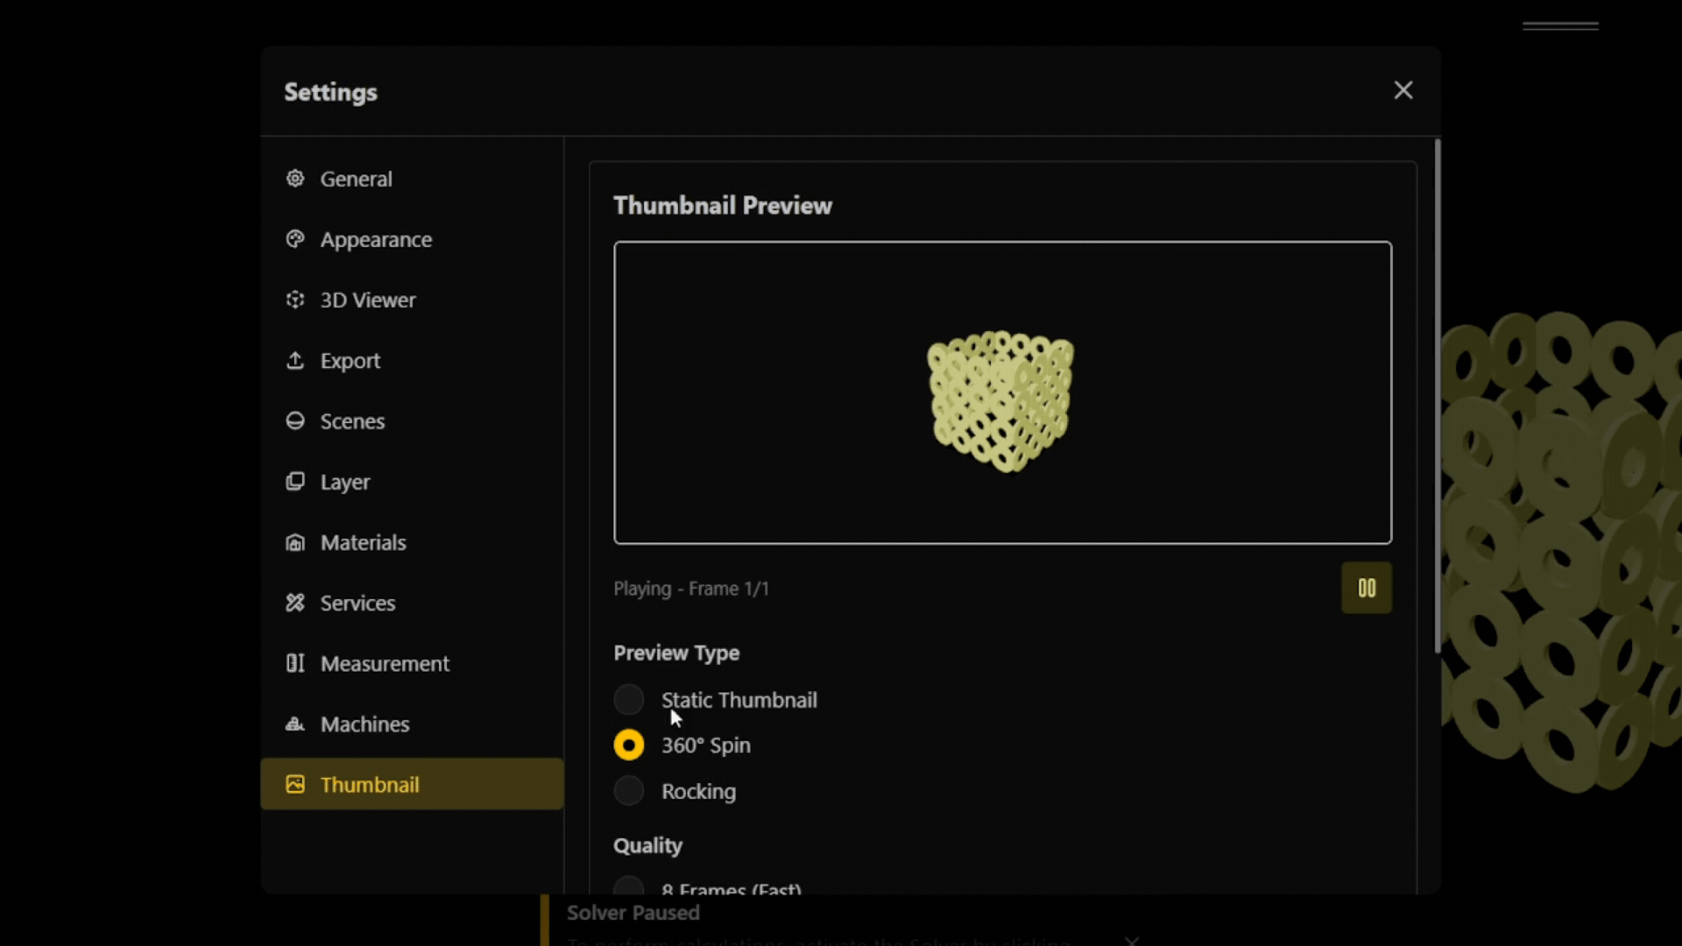Viewport: 1682px width, 946px height.
Task: Select Static Thumbnail preview type
Action: click(629, 700)
